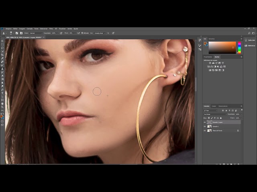Select the Horizontal Type tool
The width and height of the screenshot is (257, 192).
pyautogui.click(x=2, y=93)
